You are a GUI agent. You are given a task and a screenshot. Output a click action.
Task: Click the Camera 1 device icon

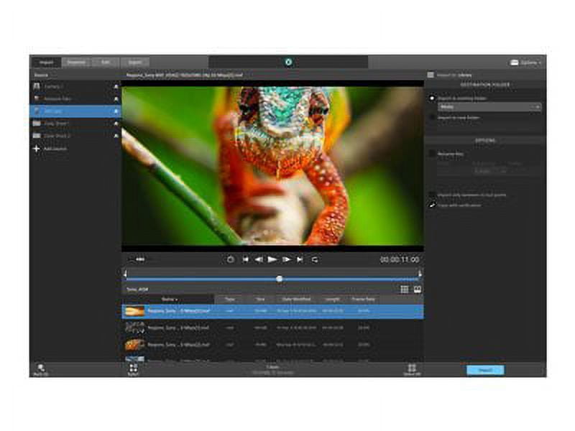37,86
